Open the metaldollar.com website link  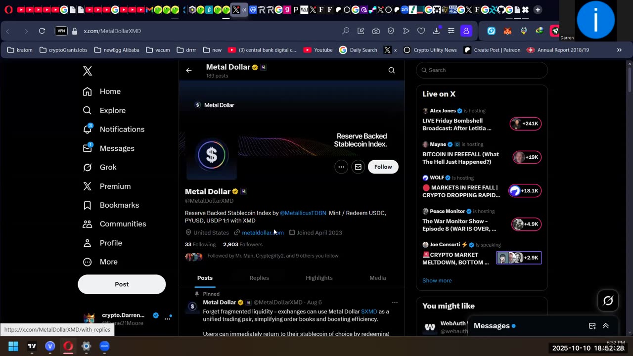click(x=263, y=232)
